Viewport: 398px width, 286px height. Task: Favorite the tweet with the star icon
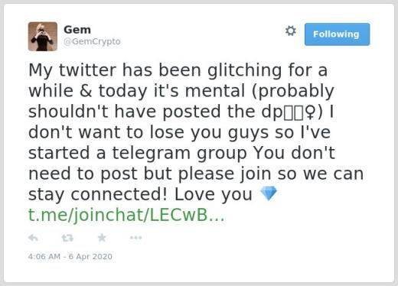pyautogui.click(x=102, y=238)
